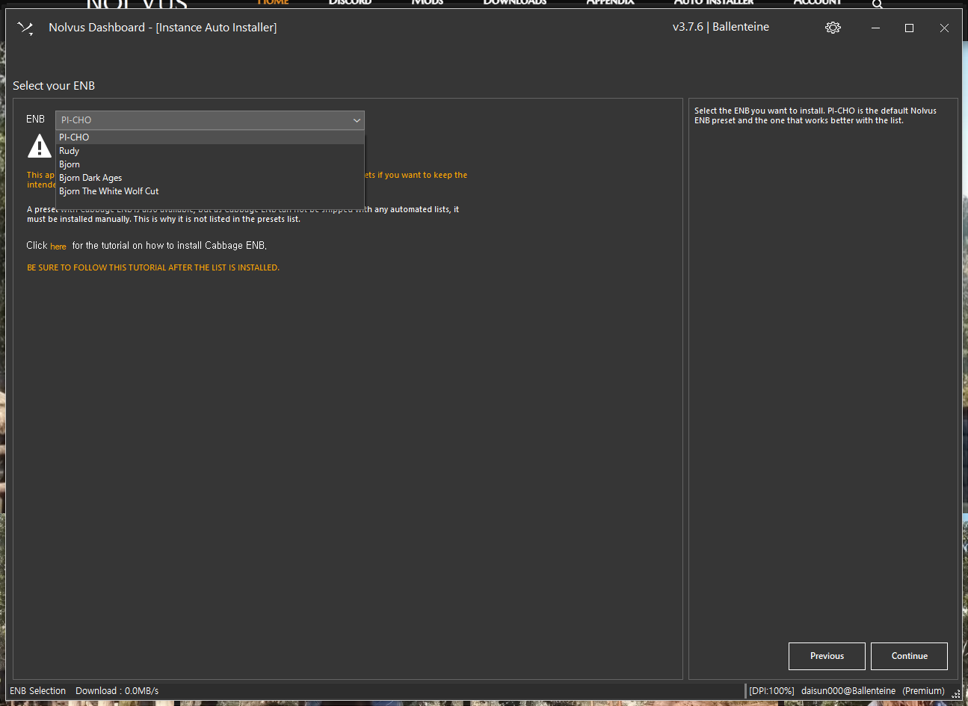This screenshot has width=968, height=706.
Task: Click the 'Select your ENB' heading
Action: (54, 86)
